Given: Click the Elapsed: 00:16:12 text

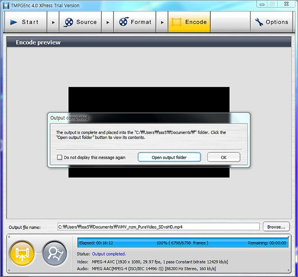Looking at the screenshot, I should coord(96,243).
